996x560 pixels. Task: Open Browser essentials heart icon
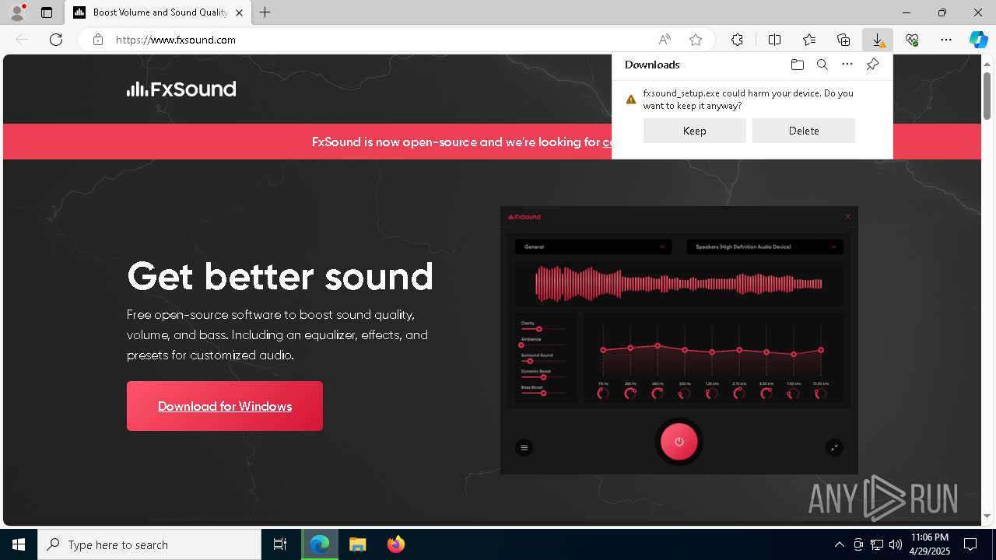[912, 40]
